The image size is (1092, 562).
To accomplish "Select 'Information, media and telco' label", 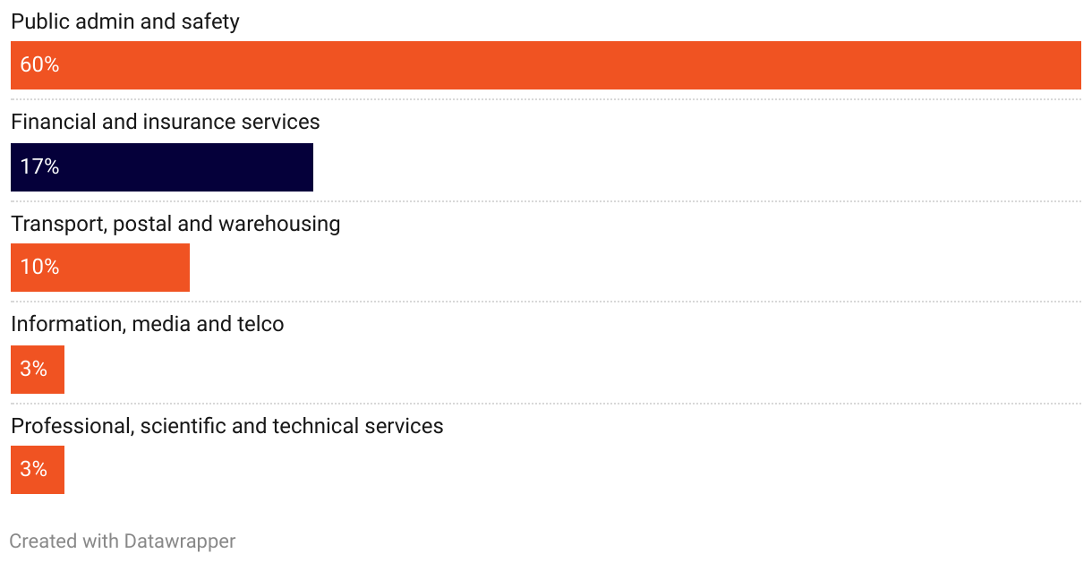I will 148,324.
